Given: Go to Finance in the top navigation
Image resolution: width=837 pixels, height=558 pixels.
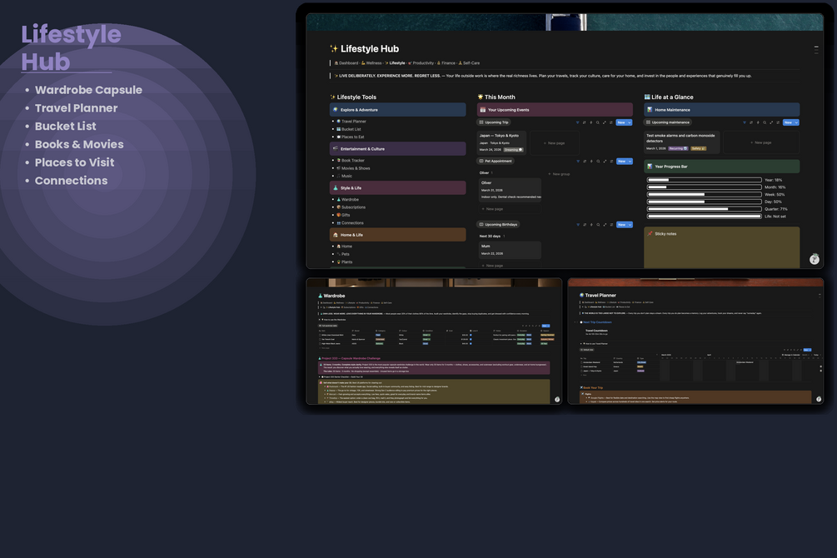Looking at the screenshot, I should pyautogui.click(x=446, y=63).
